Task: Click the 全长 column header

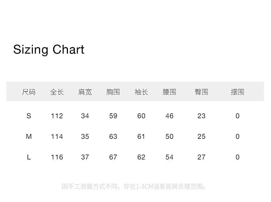Action: click(x=57, y=92)
